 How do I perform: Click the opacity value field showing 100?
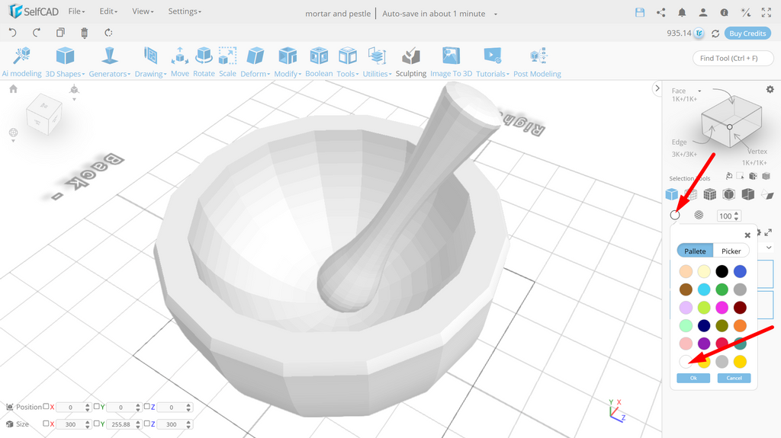[x=726, y=216]
